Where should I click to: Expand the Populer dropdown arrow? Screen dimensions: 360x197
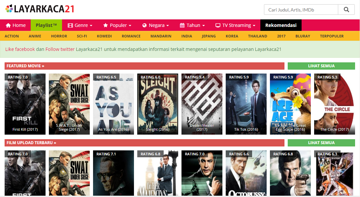(130, 26)
